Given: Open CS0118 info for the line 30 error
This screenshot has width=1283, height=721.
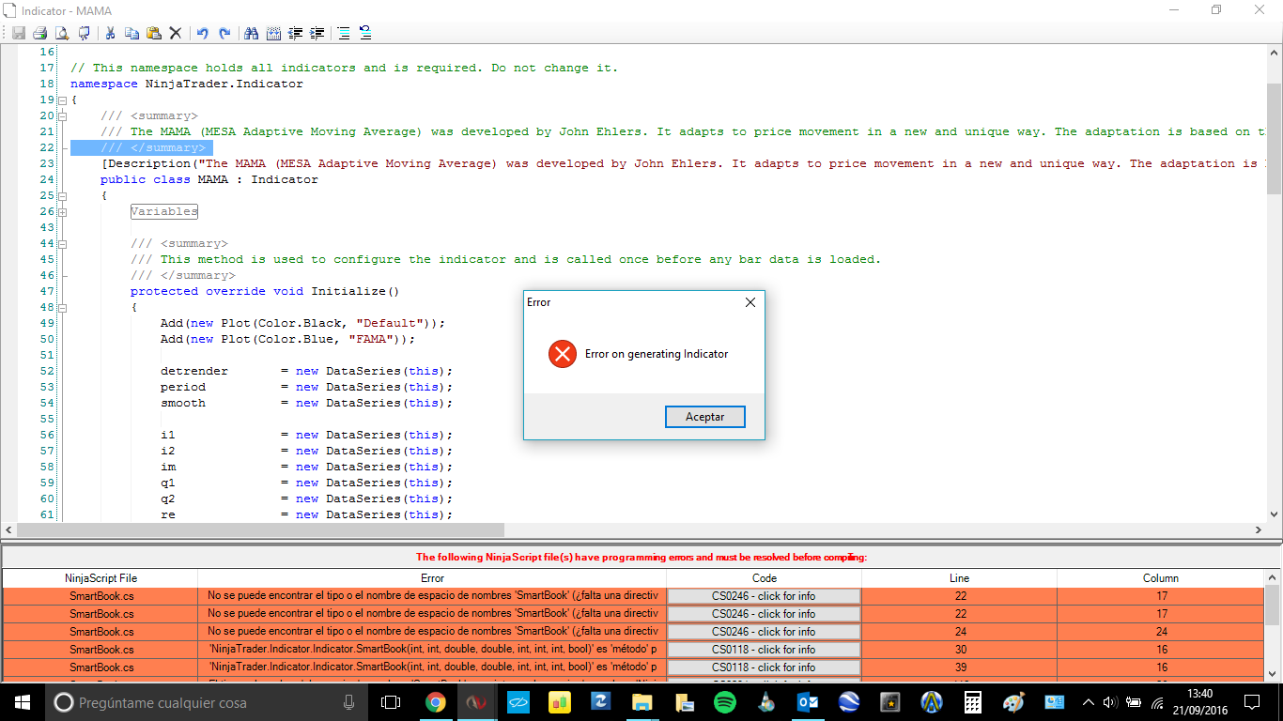Looking at the screenshot, I should [764, 650].
